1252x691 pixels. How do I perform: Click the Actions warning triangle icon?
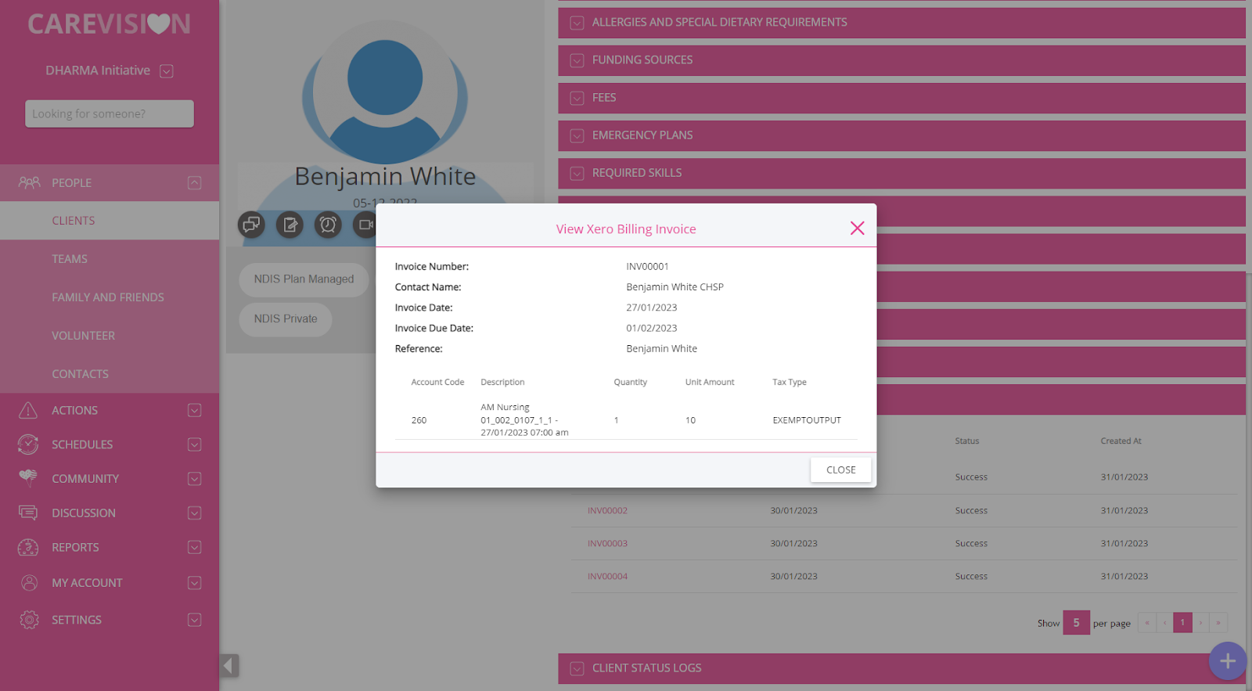point(28,410)
